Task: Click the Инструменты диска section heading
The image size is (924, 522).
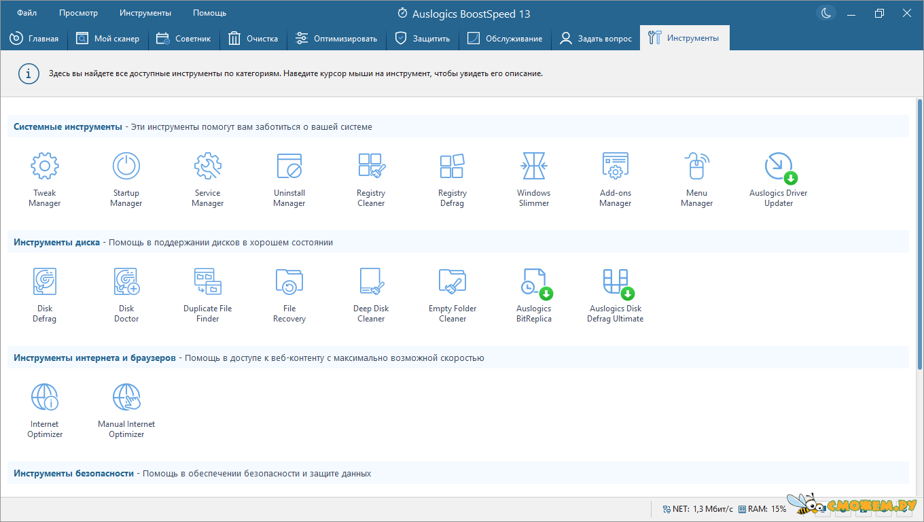Action: (56, 243)
